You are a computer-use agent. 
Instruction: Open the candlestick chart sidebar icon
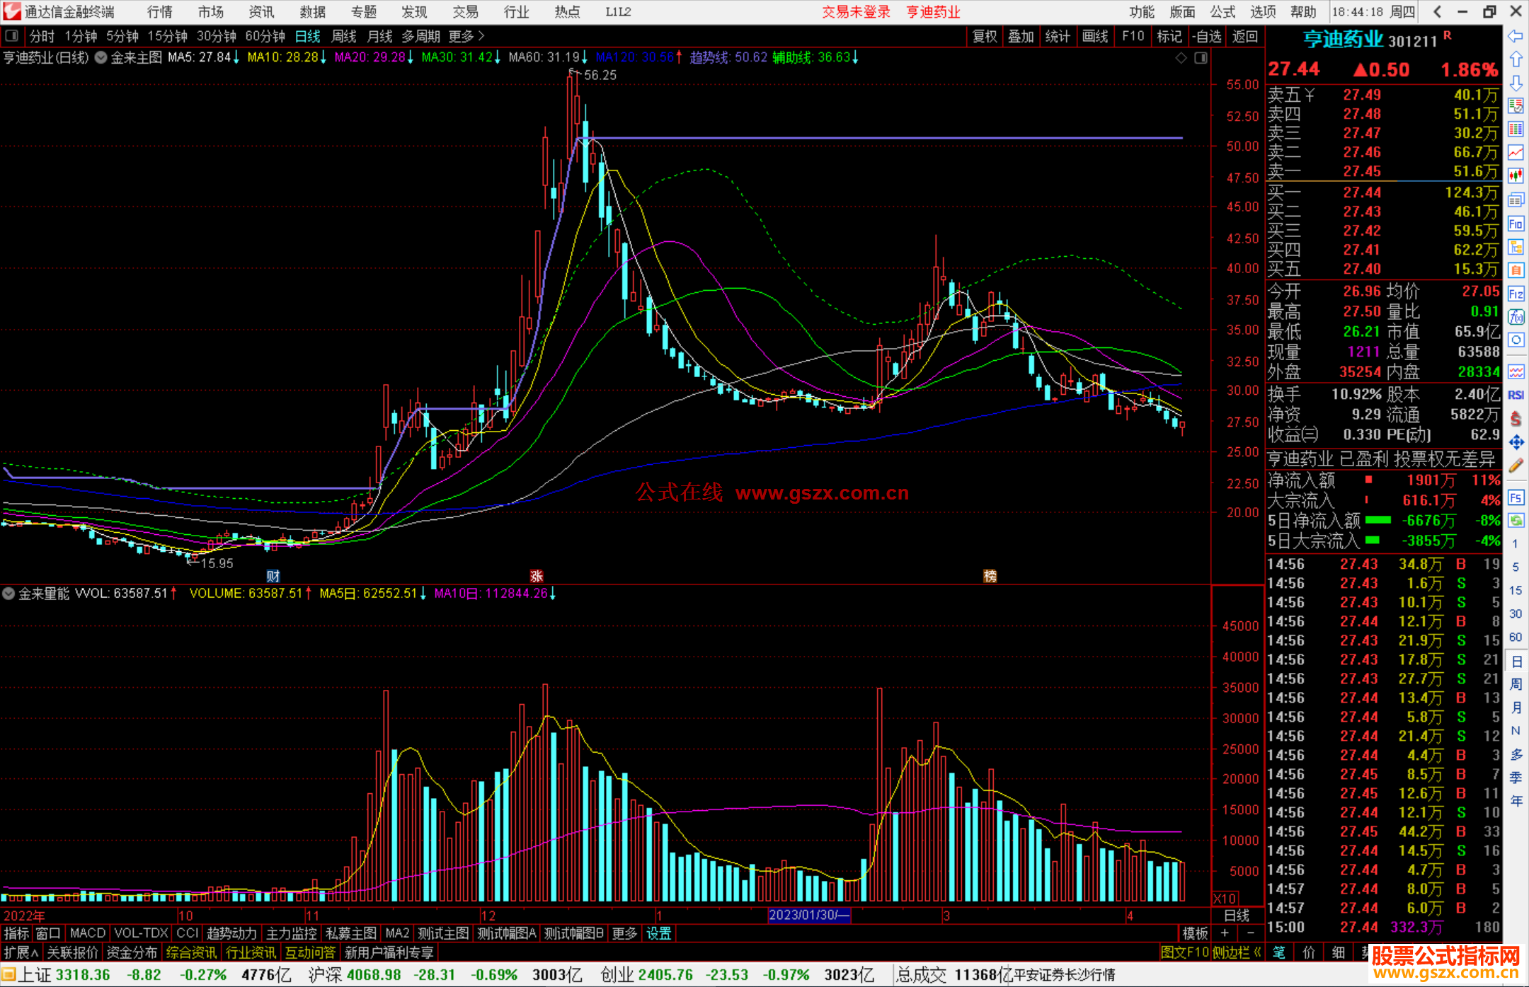(1516, 175)
